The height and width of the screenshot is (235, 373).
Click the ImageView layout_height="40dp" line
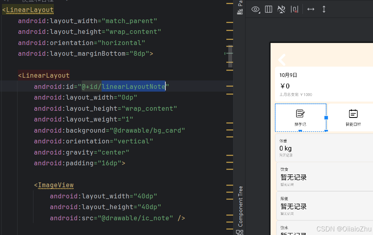(105, 207)
